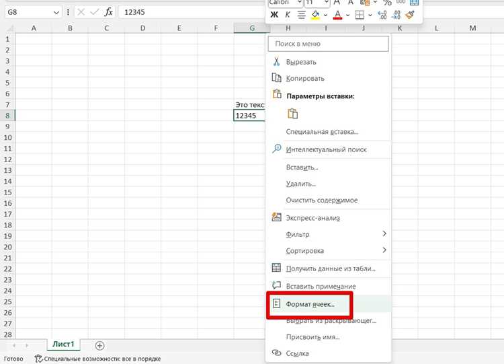504x364 pixels.
Task: Open the fill color dropdown arrow
Action: tap(325, 15)
